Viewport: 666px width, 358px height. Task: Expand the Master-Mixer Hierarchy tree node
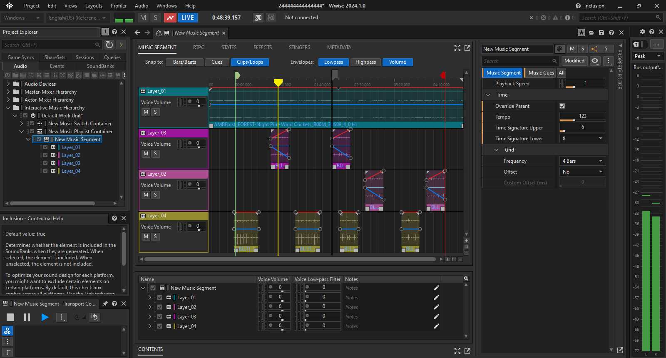8,92
